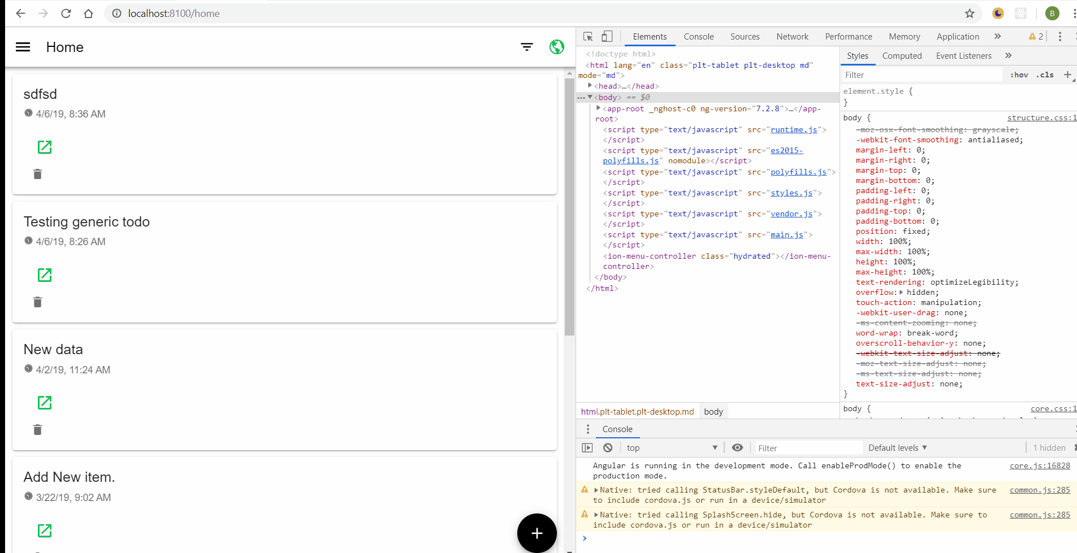Toggle .cls class editor in Styles
The image size is (1077, 553).
pos(1045,75)
